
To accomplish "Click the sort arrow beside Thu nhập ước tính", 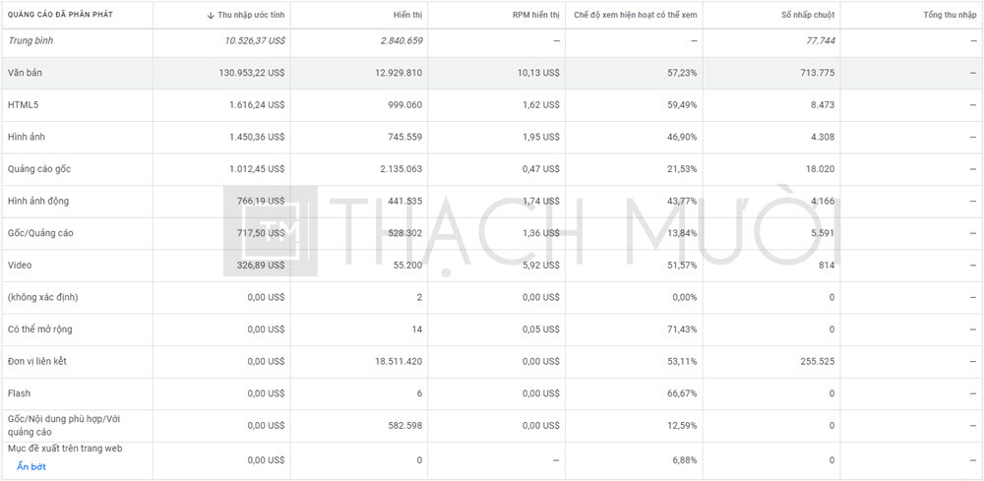I will click(x=211, y=15).
